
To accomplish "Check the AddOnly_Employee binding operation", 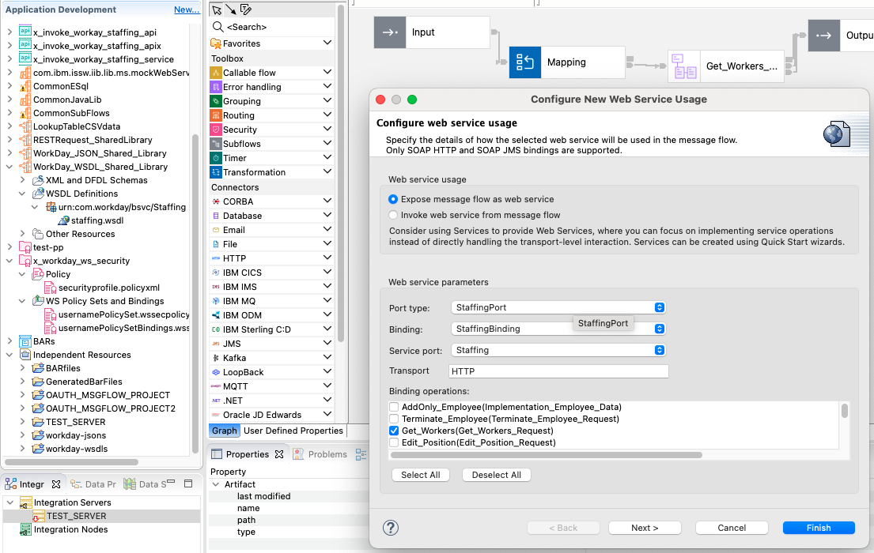I will 394,407.
